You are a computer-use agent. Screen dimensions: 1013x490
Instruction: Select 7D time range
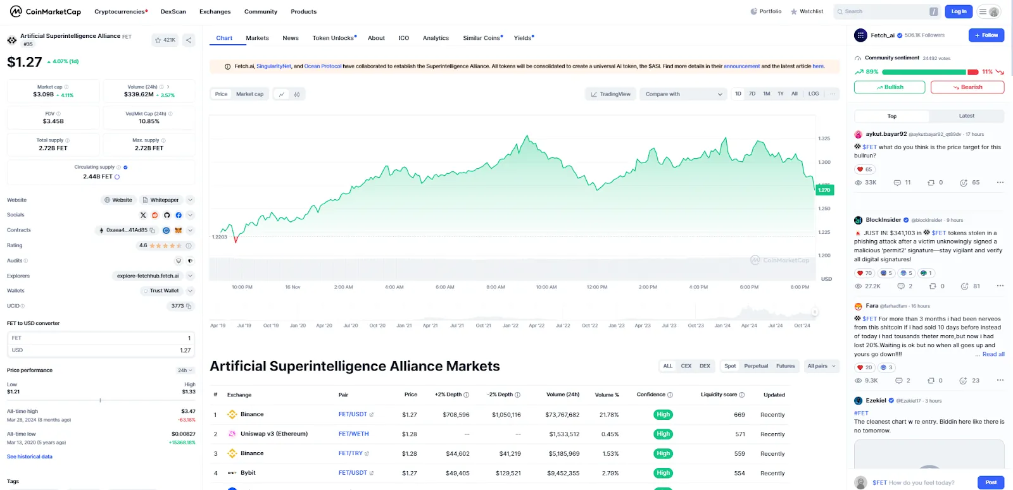click(x=752, y=94)
